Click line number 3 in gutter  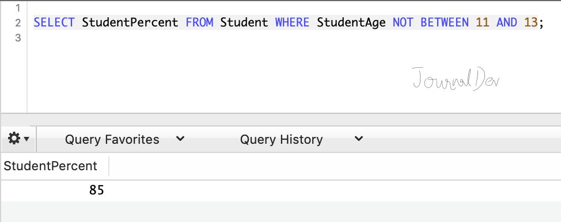[17, 37]
